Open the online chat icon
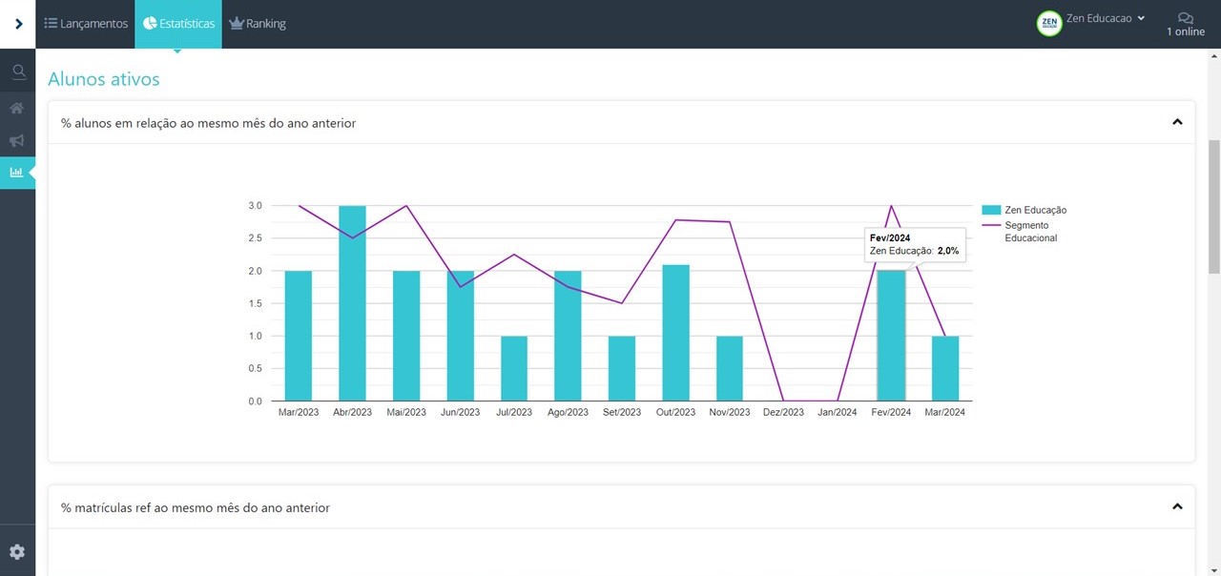Viewport: 1221px width, 576px height. coord(1186,17)
